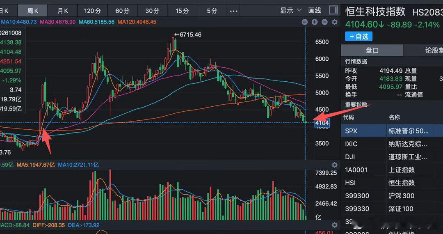Select the 120分 timeframe tab
Image resolution: width=443 pixels, height=234 pixels.
pyautogui.click(x=92, y=11)
